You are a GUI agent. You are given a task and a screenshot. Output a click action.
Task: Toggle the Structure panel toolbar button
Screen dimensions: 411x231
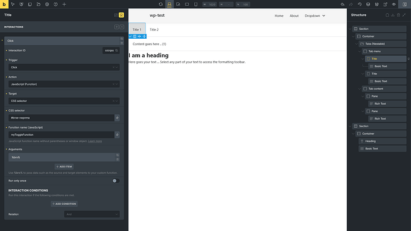click(x=404, y=4)
